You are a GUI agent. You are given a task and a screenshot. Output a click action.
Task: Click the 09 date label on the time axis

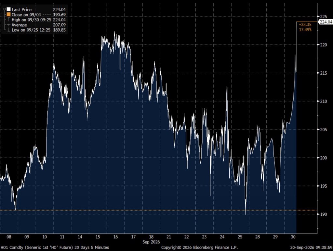[x=27, y=237]
